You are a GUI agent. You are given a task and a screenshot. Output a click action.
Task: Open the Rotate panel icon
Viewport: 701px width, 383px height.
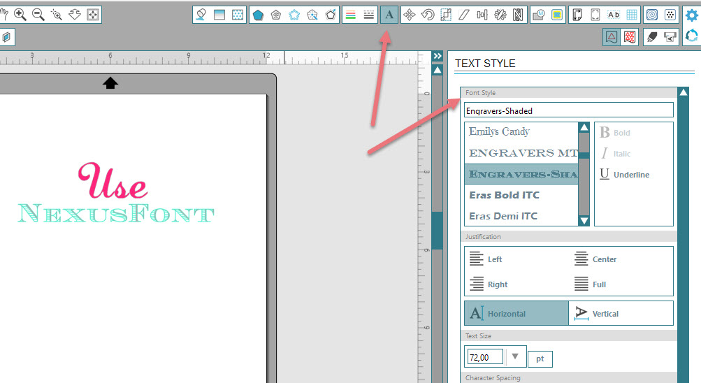(428, 15)
